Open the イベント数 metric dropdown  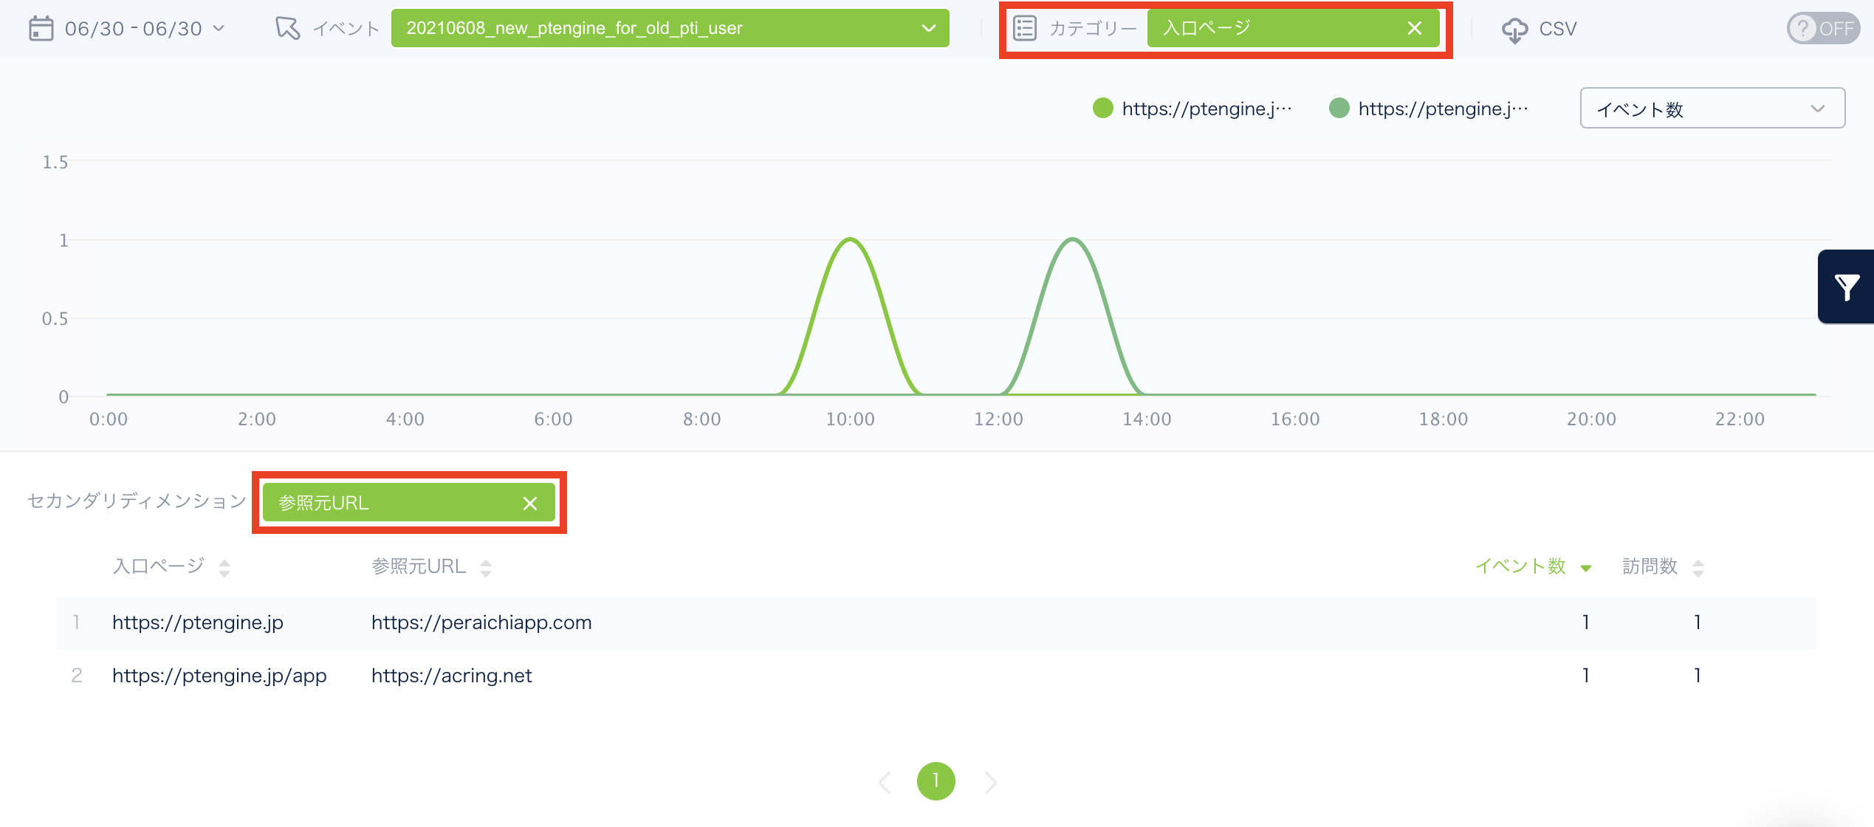[x=1712, y=109]
